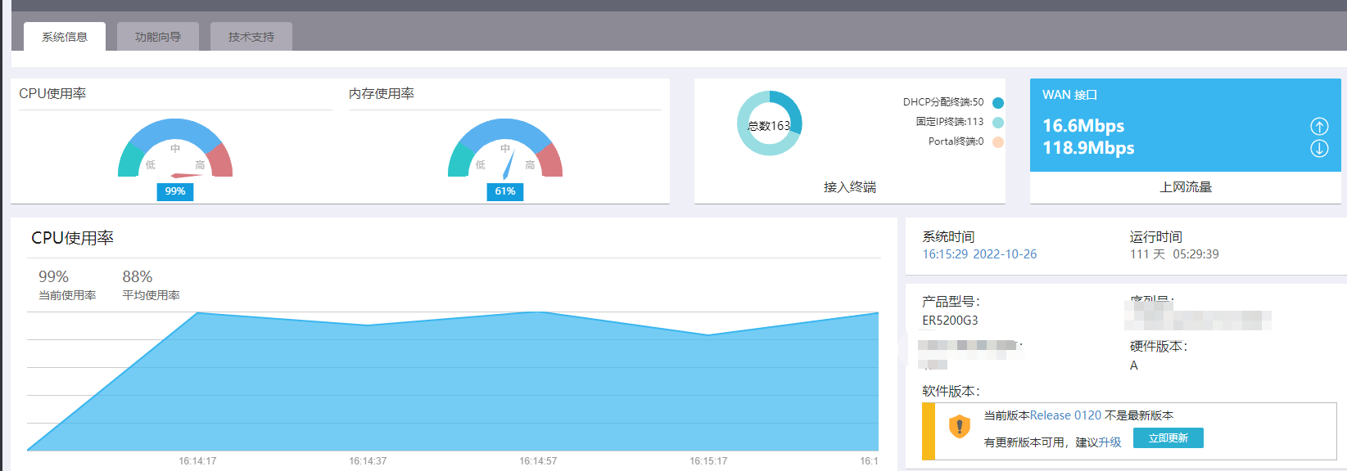Click the download arrow icon in WAN panel
1347x471 pixels.
[1319, 148]
